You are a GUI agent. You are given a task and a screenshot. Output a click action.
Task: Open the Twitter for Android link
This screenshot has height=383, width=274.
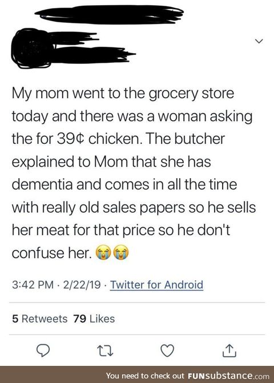(156, 285)
